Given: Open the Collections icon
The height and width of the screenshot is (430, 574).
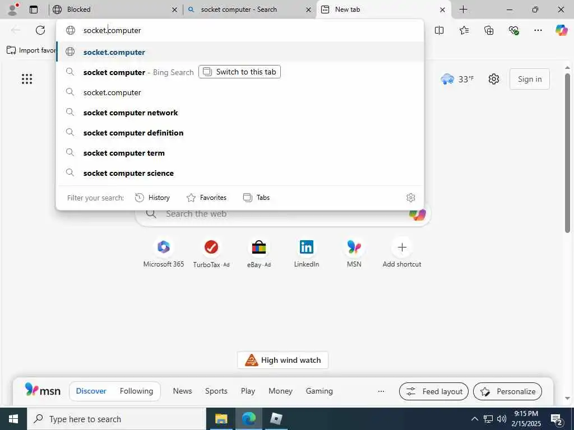Looking at the screenshot, I should [489, 30].
